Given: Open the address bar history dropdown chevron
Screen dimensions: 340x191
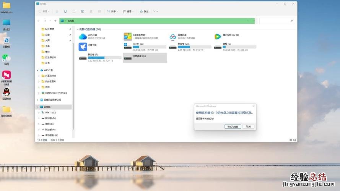Looking at the screenshot, I should click(x=248, y=21).
